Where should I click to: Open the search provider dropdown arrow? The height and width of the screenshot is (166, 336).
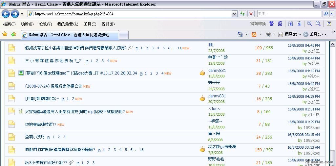pyautogui.click(x=331, y=14)
